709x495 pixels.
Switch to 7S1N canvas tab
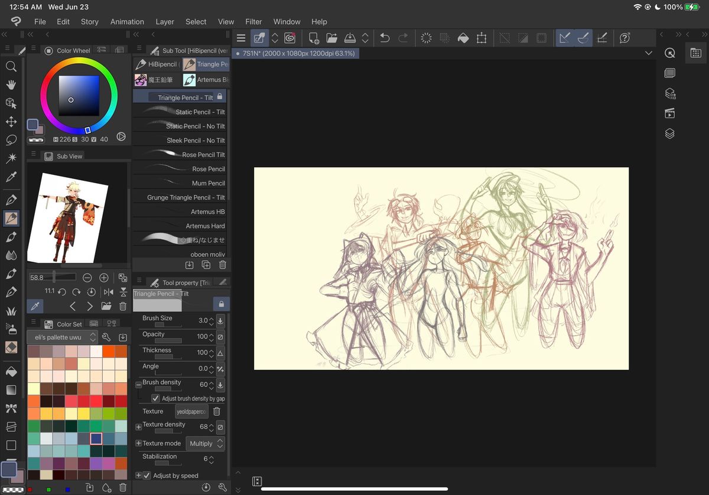pyautogui.click(x=295, y=53)
